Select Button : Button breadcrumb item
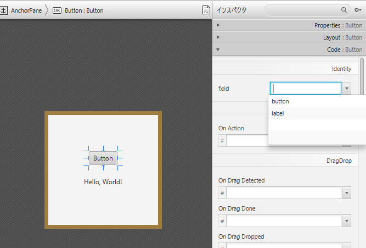Image resolution: width=366 pixels, height=248 pixels. (x=84, y=10)
